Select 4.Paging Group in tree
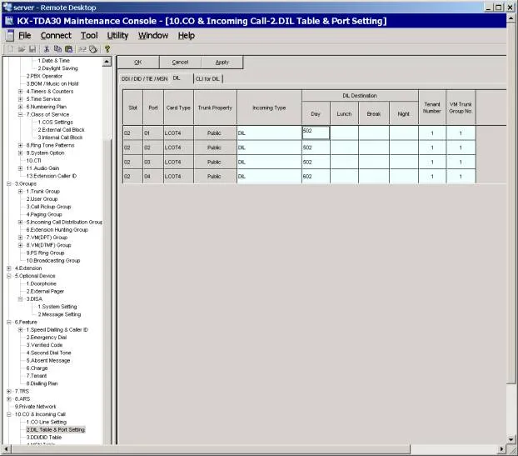Image resolution: width=518 pixels, height=456 pixels. click(x=44, y=214)
